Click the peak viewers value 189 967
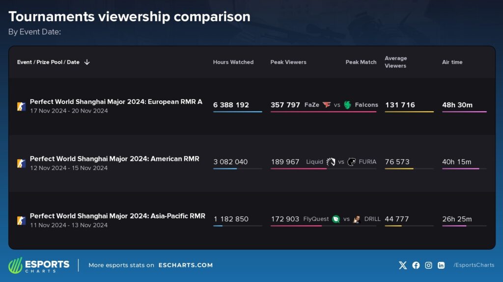Screen dimensions: 503x282 [x=285, y=162]
